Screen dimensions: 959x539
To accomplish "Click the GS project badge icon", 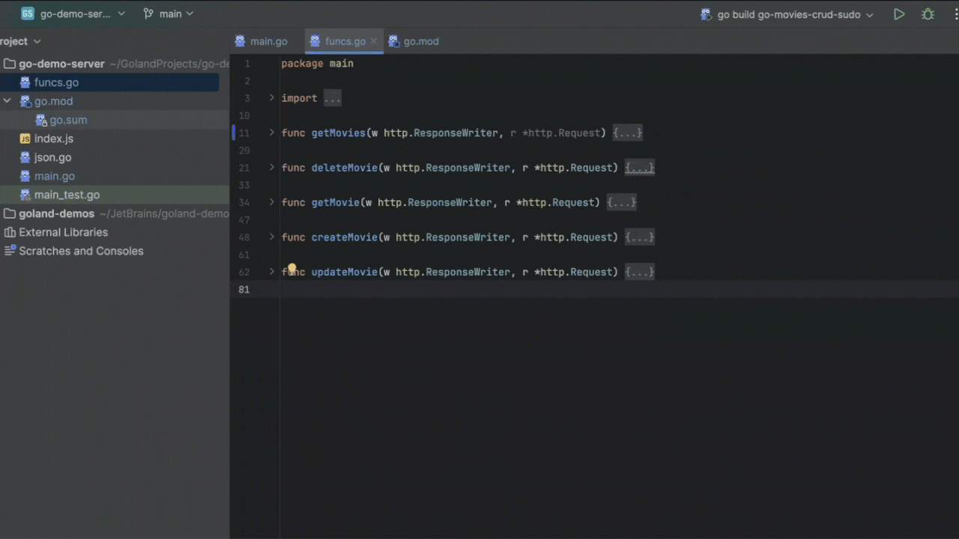I will tap(28, 13).
